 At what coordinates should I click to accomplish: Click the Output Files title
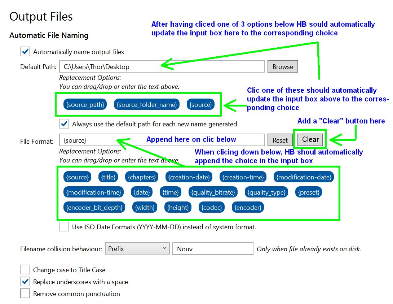pyautogui.click(x=41, y=17)
